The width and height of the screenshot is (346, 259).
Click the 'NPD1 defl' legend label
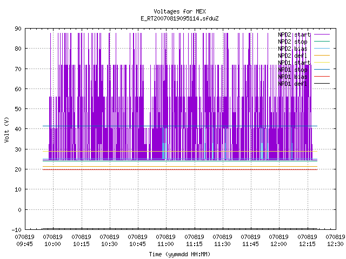click(292, 84)
